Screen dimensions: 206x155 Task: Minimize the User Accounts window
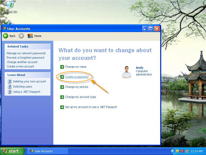(x=145, y=29)
